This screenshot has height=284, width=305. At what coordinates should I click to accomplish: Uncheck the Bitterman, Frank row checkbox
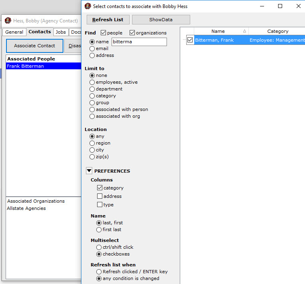click(x=190, y=40)
